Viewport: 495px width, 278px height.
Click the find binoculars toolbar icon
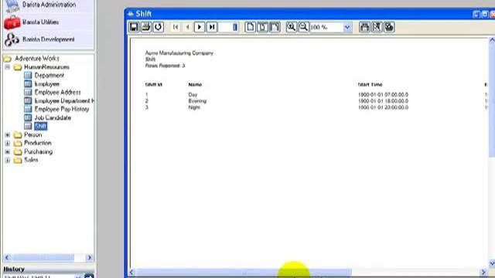[x=364, y=27]
